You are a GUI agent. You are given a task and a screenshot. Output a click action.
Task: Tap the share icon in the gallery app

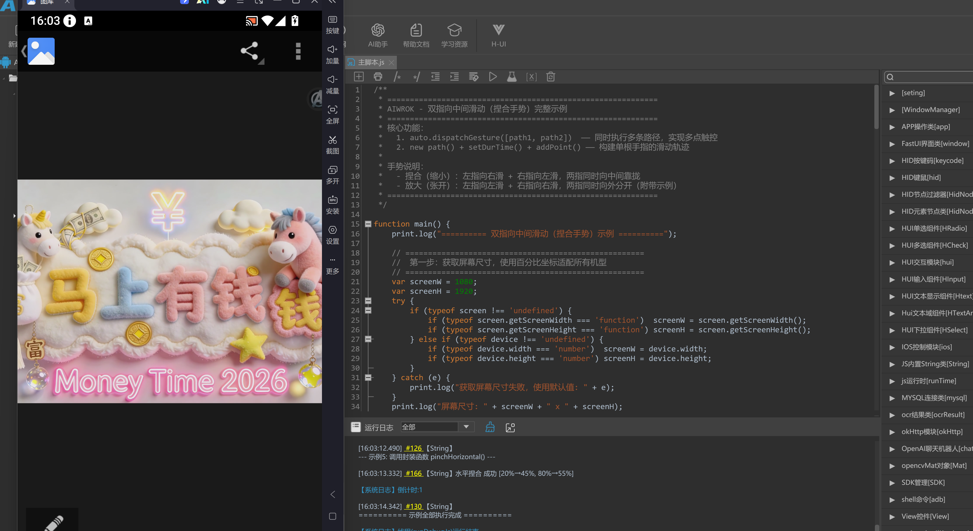tap(250, 51)
